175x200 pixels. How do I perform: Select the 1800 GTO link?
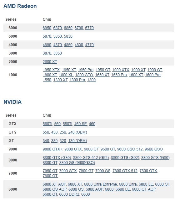pyautogui.click(x=84, y=75)
